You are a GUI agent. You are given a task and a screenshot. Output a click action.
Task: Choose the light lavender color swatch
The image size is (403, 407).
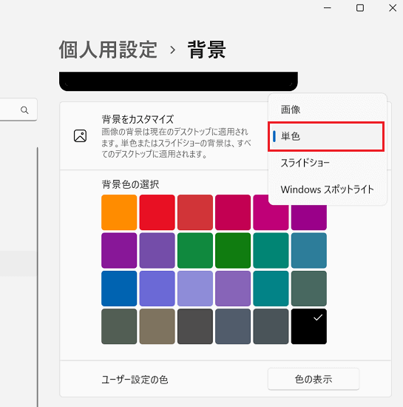tap(195, 289)
